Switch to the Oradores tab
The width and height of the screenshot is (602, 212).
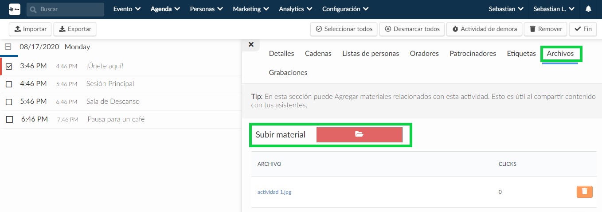424,53
